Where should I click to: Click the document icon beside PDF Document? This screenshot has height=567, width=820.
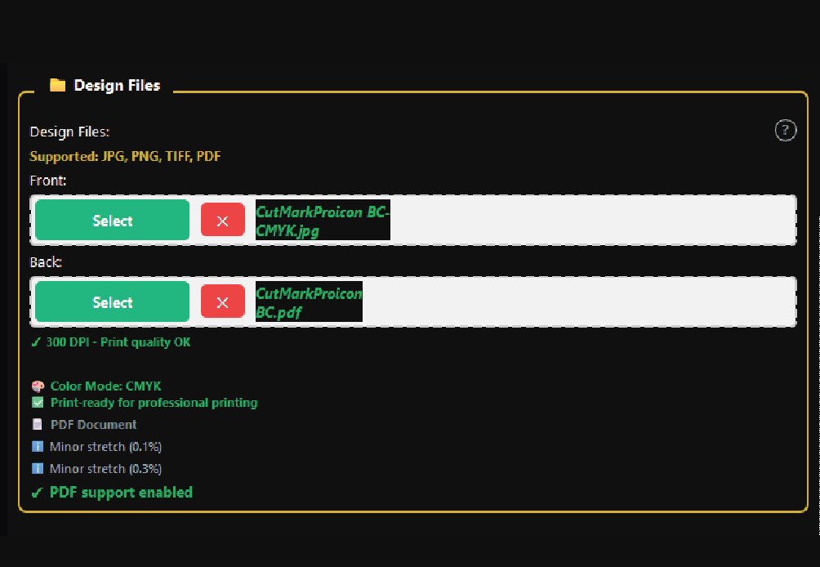tap(38, 425)
